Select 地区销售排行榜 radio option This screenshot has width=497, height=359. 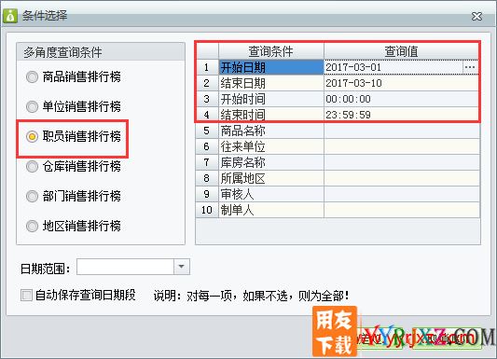[x=32, y=226]
